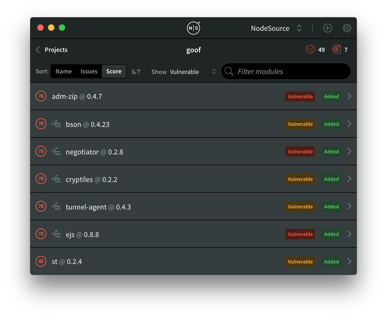Select ejs @ 0.8.8 module name
The height and width of the screenshot is (318, 387).
tap(82, 235)
